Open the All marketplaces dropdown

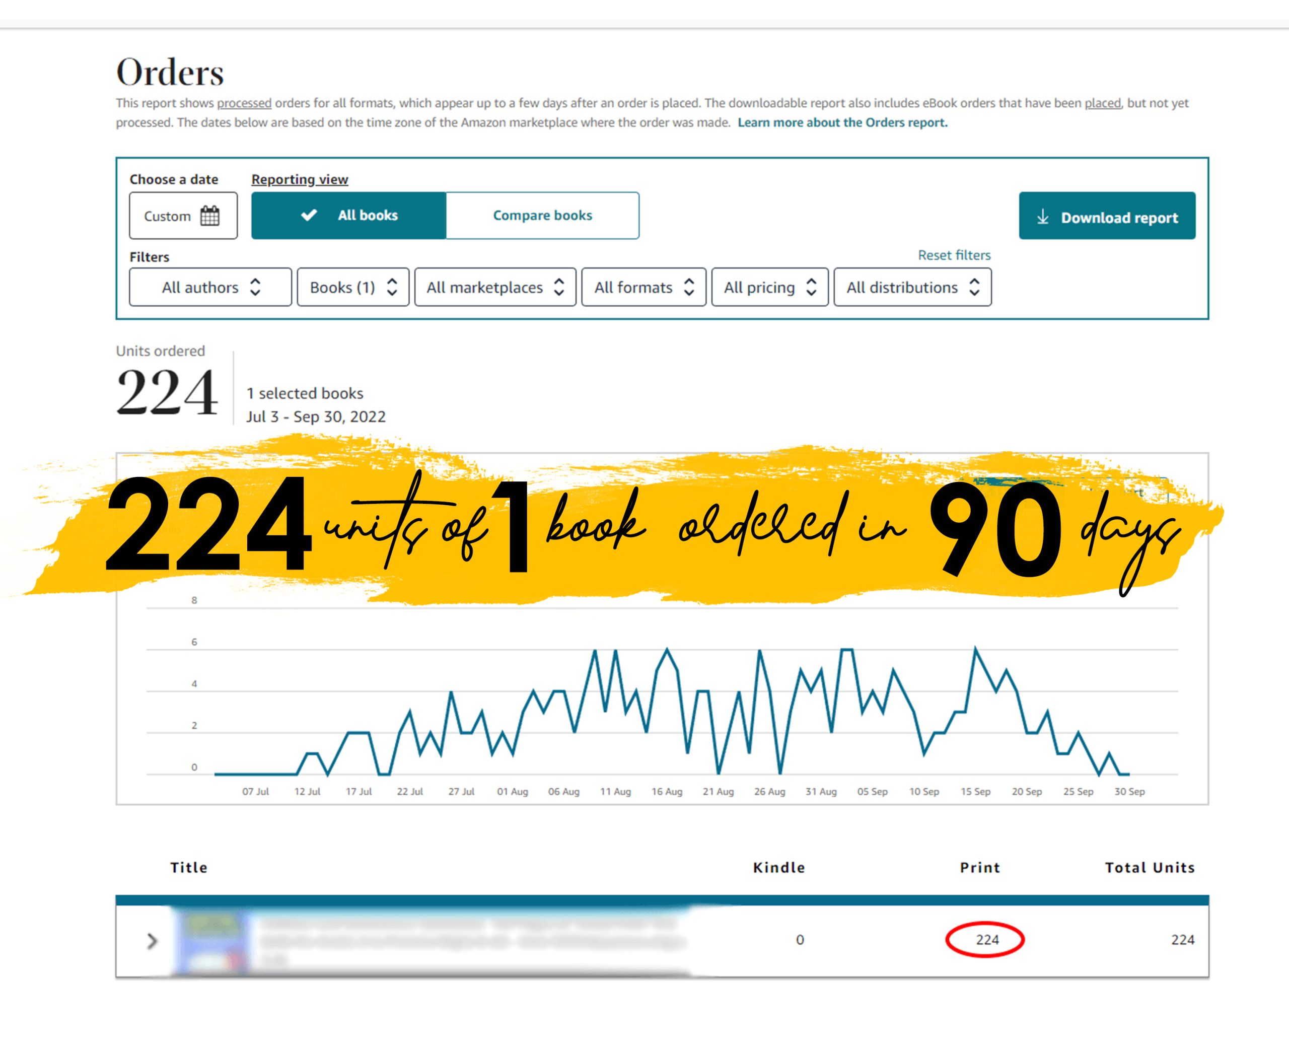495,287
